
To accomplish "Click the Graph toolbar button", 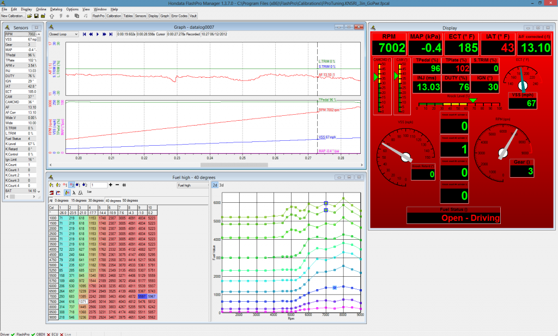I will coord(165,16).
